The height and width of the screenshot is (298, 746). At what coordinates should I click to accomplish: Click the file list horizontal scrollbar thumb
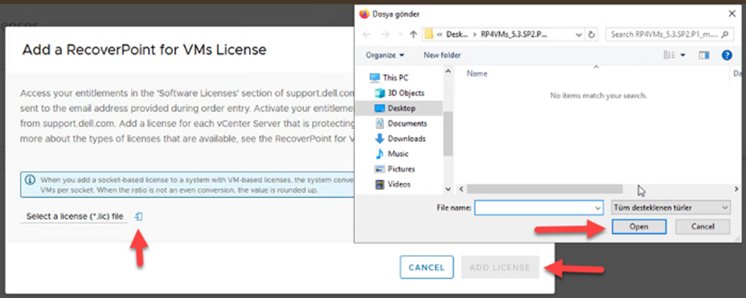(x=544, y=189)
